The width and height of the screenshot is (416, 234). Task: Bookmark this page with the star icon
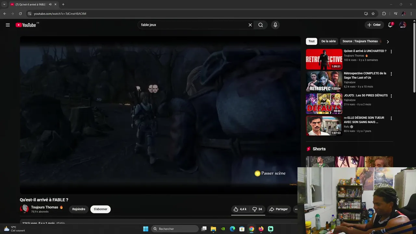[373, 14]
